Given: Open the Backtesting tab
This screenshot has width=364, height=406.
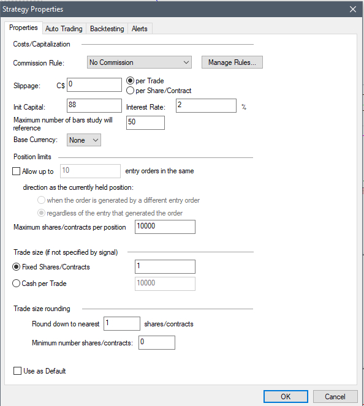Looking at the screenshot, I should 107,29.
